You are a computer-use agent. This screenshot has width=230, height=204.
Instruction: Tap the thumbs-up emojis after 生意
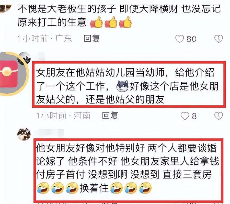click(111, 22)
